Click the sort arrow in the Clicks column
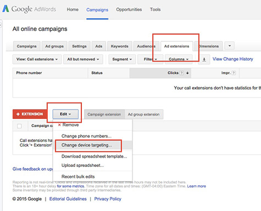This screenshot has width=261, height=211. click(x=187, y=73)
